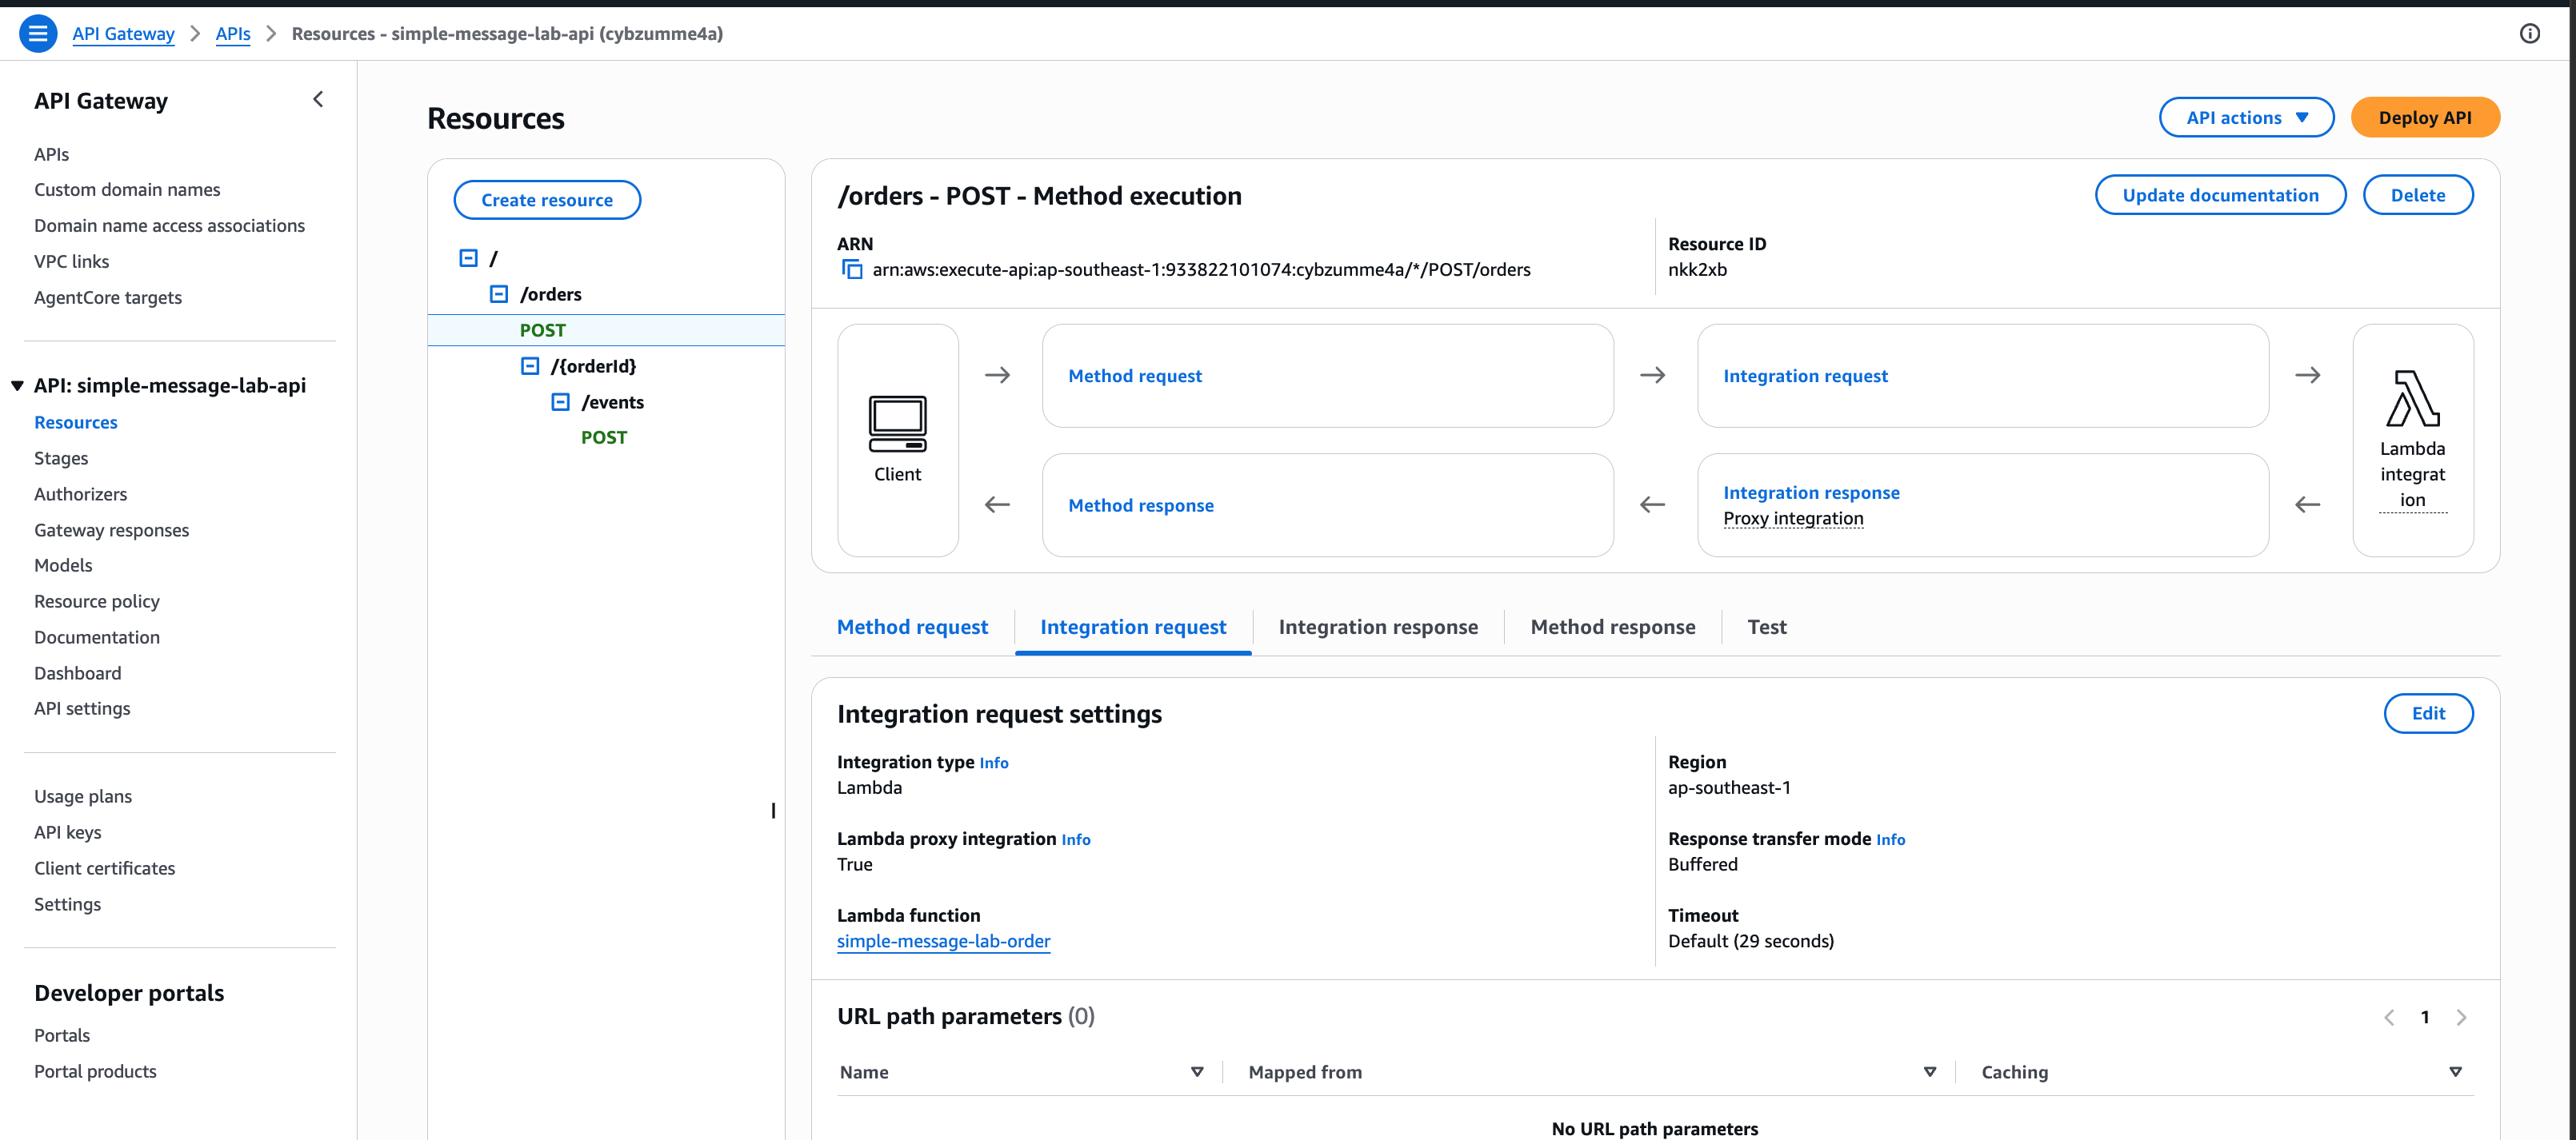Switch to the Test tab

pos(1766,627)
